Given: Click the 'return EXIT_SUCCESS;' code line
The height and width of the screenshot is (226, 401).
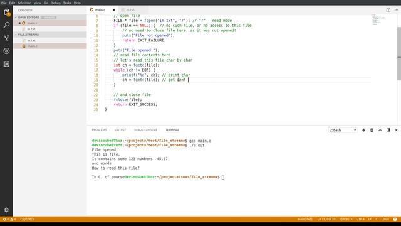Looking at the screenshot, I should click(135, 105).
